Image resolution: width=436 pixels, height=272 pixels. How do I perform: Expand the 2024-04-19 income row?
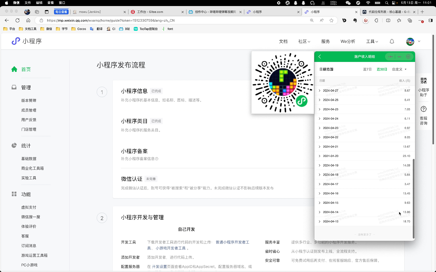pos(365,165)
